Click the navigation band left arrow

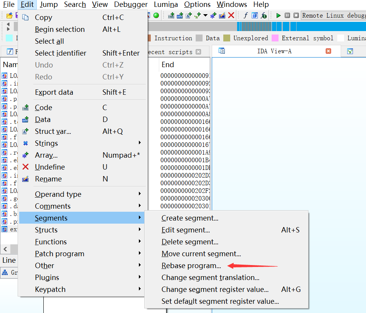8,24
